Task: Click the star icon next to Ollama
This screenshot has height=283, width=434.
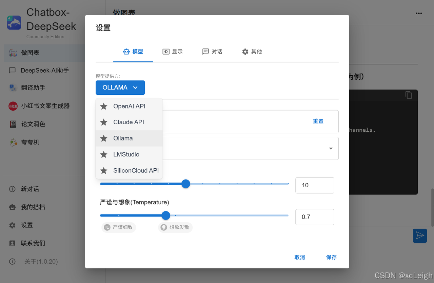Action: pyautogui.click(x=104, y=138)
